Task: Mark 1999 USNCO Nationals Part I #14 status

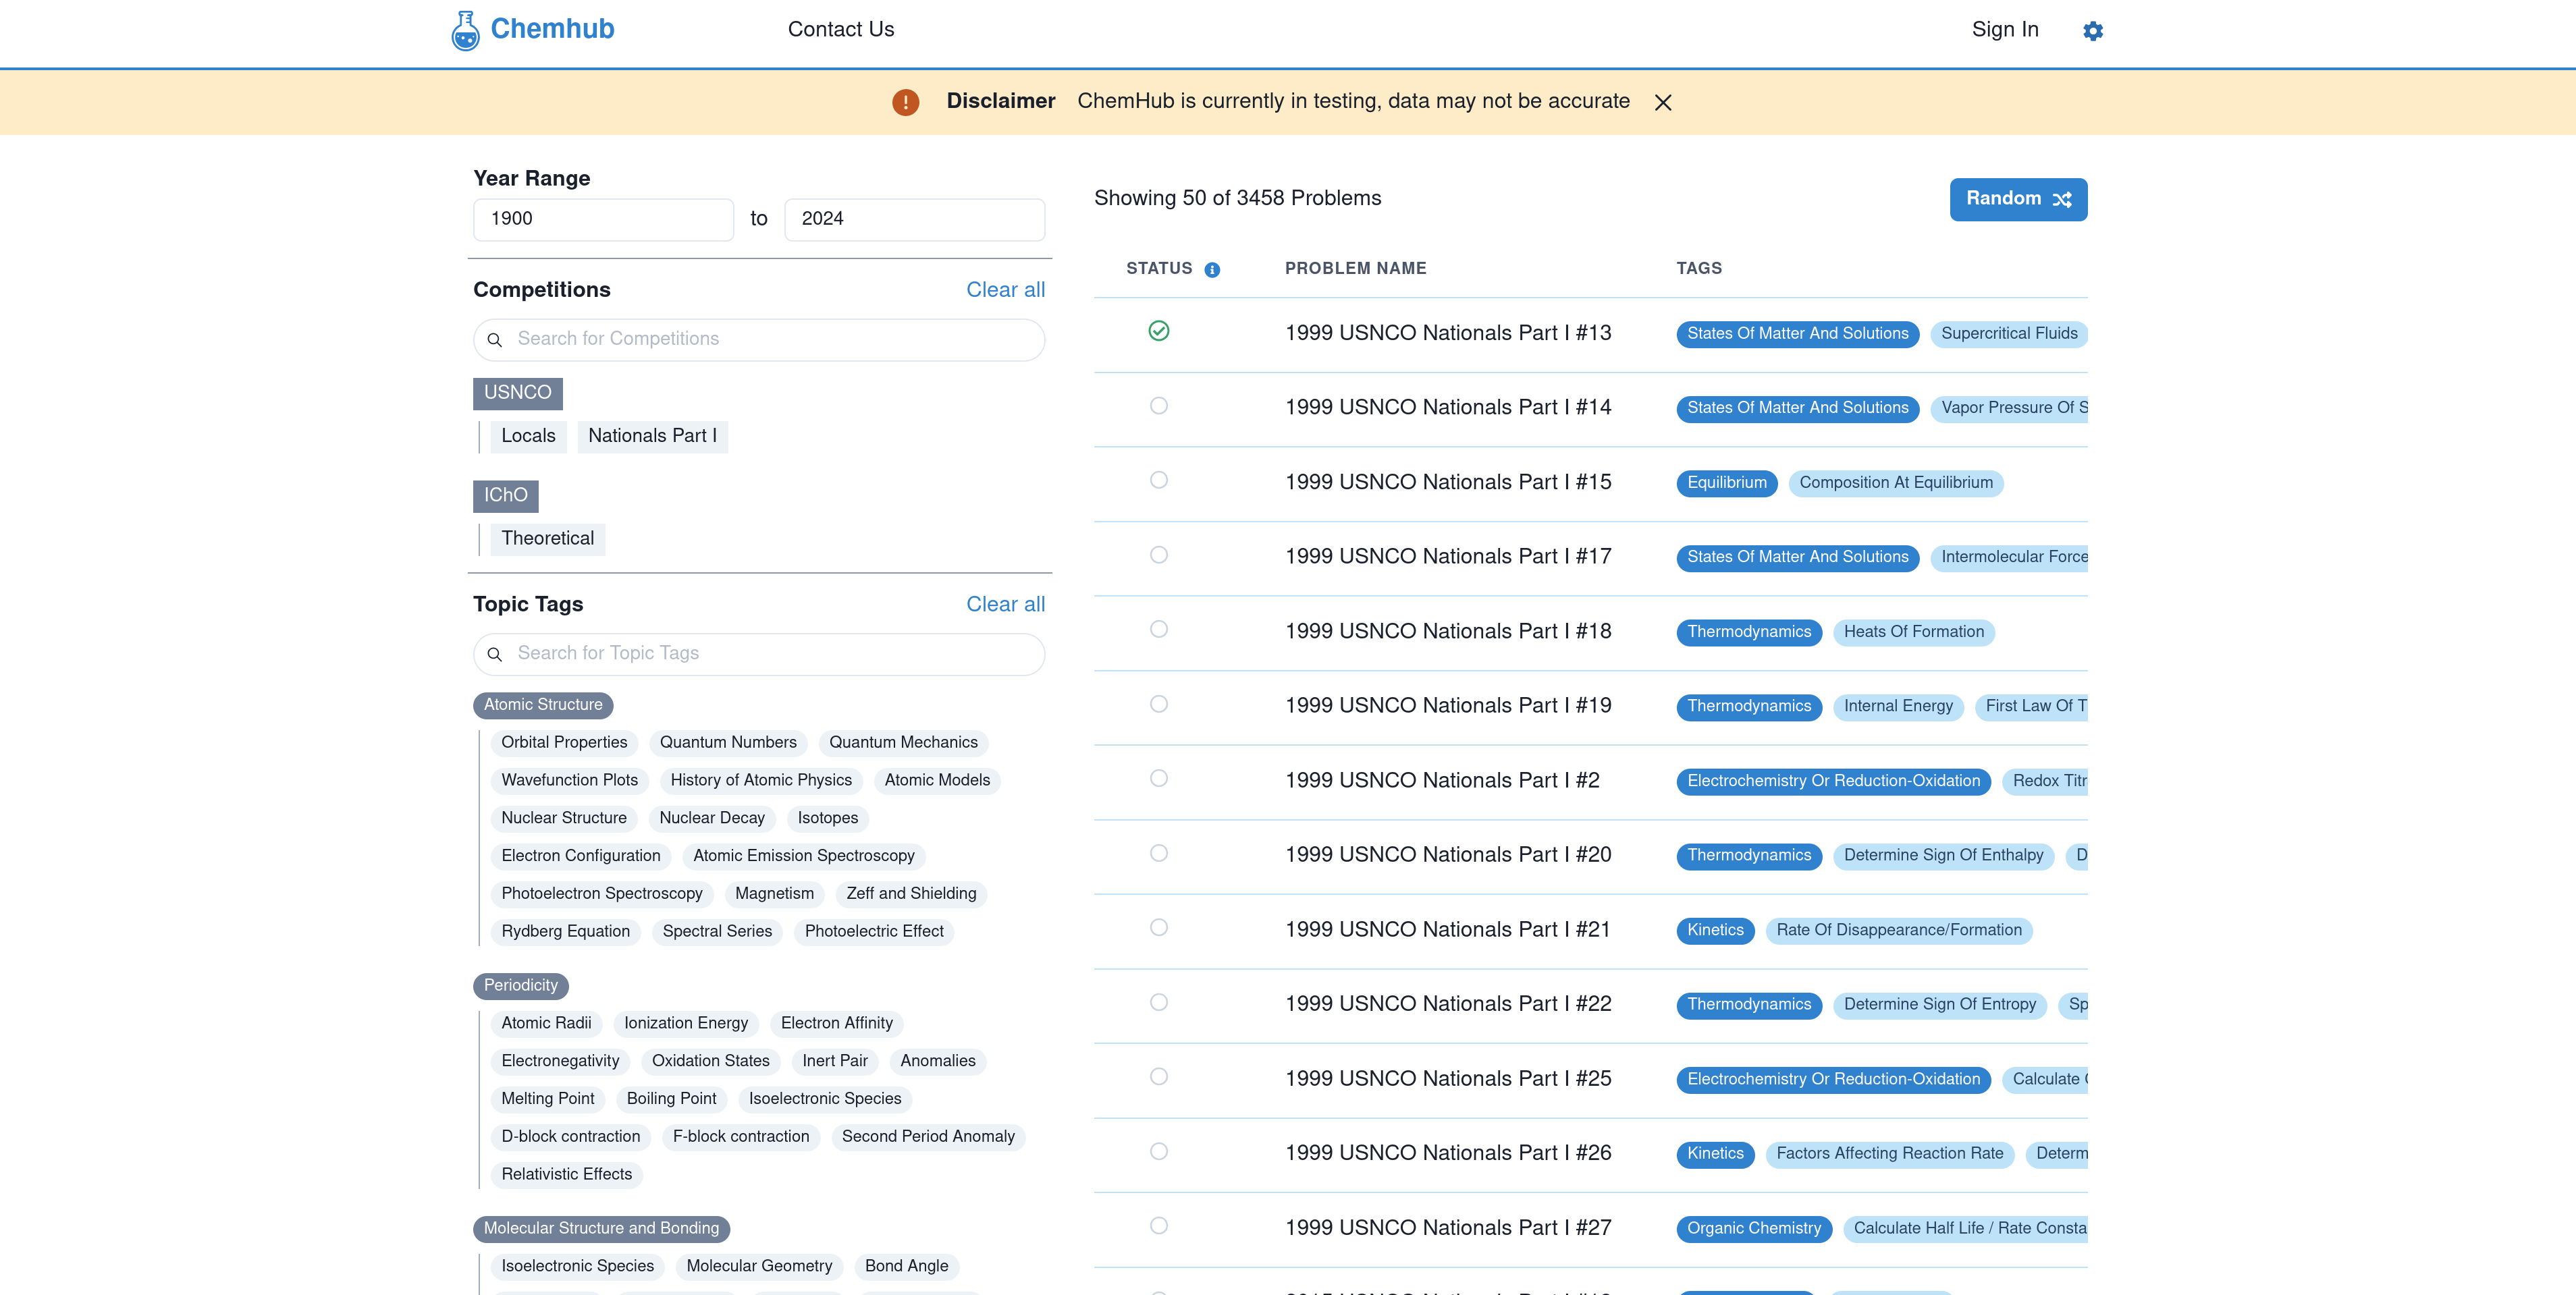Action: point(1158,406)
